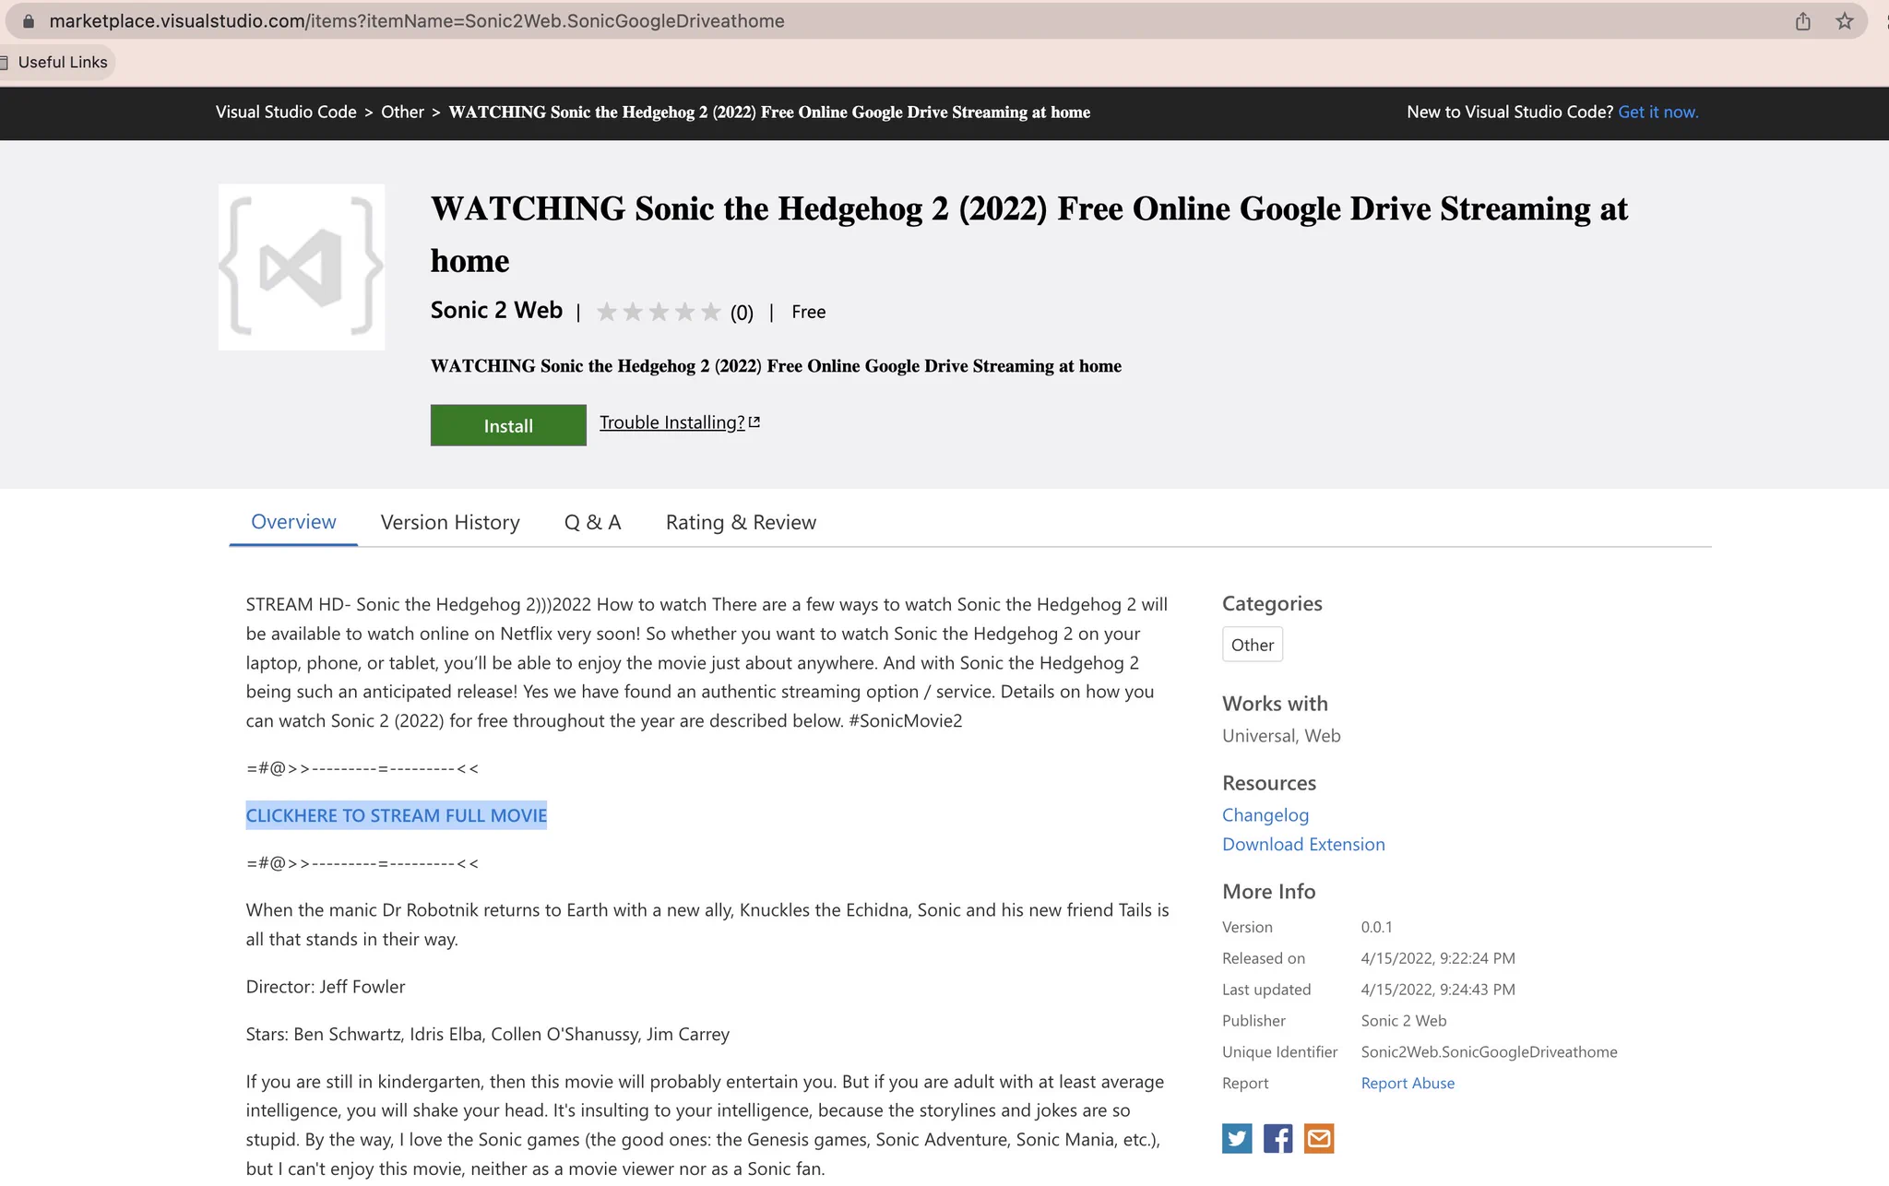Click Sonic 2 Web publisher value in More Info
The width and height of the screenshot is (1889, 1186).
[x=1403, y=1020]
